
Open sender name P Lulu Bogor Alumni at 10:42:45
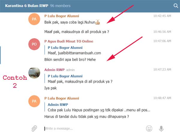tap(61, 16)
